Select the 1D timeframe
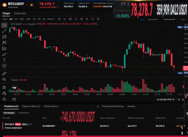The image size is (188, 137). [44, 19]
